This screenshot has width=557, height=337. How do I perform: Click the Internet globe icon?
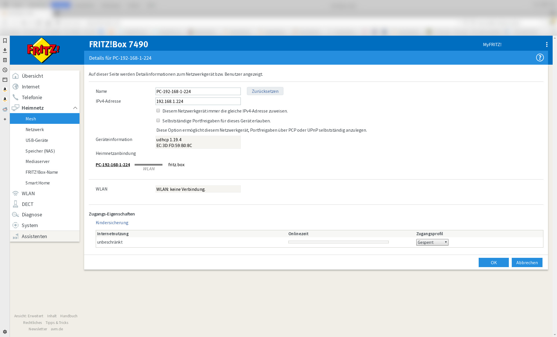click(x=16, y=87)
